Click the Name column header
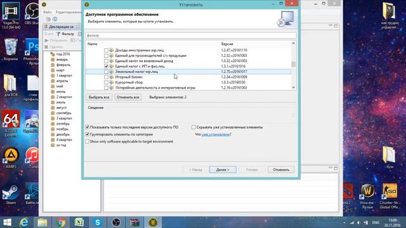 (93, 44)
